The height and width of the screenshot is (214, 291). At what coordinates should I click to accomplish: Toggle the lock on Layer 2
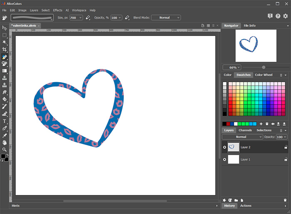click(x=286, y=147)
